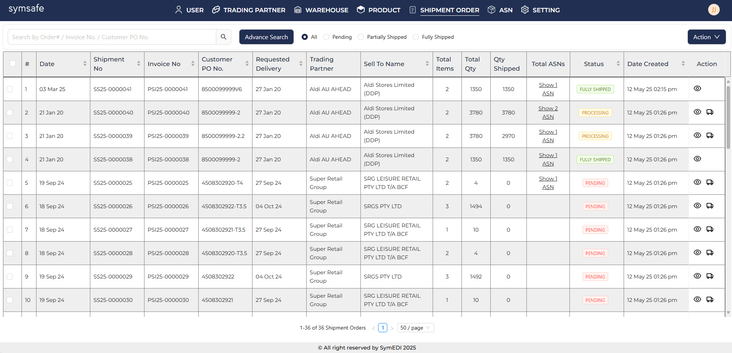Image resolution: width=732 pixels, height=353 pixels.
Task: Click truck icon for shipment SS25-0000025
Action: point(710,182)
